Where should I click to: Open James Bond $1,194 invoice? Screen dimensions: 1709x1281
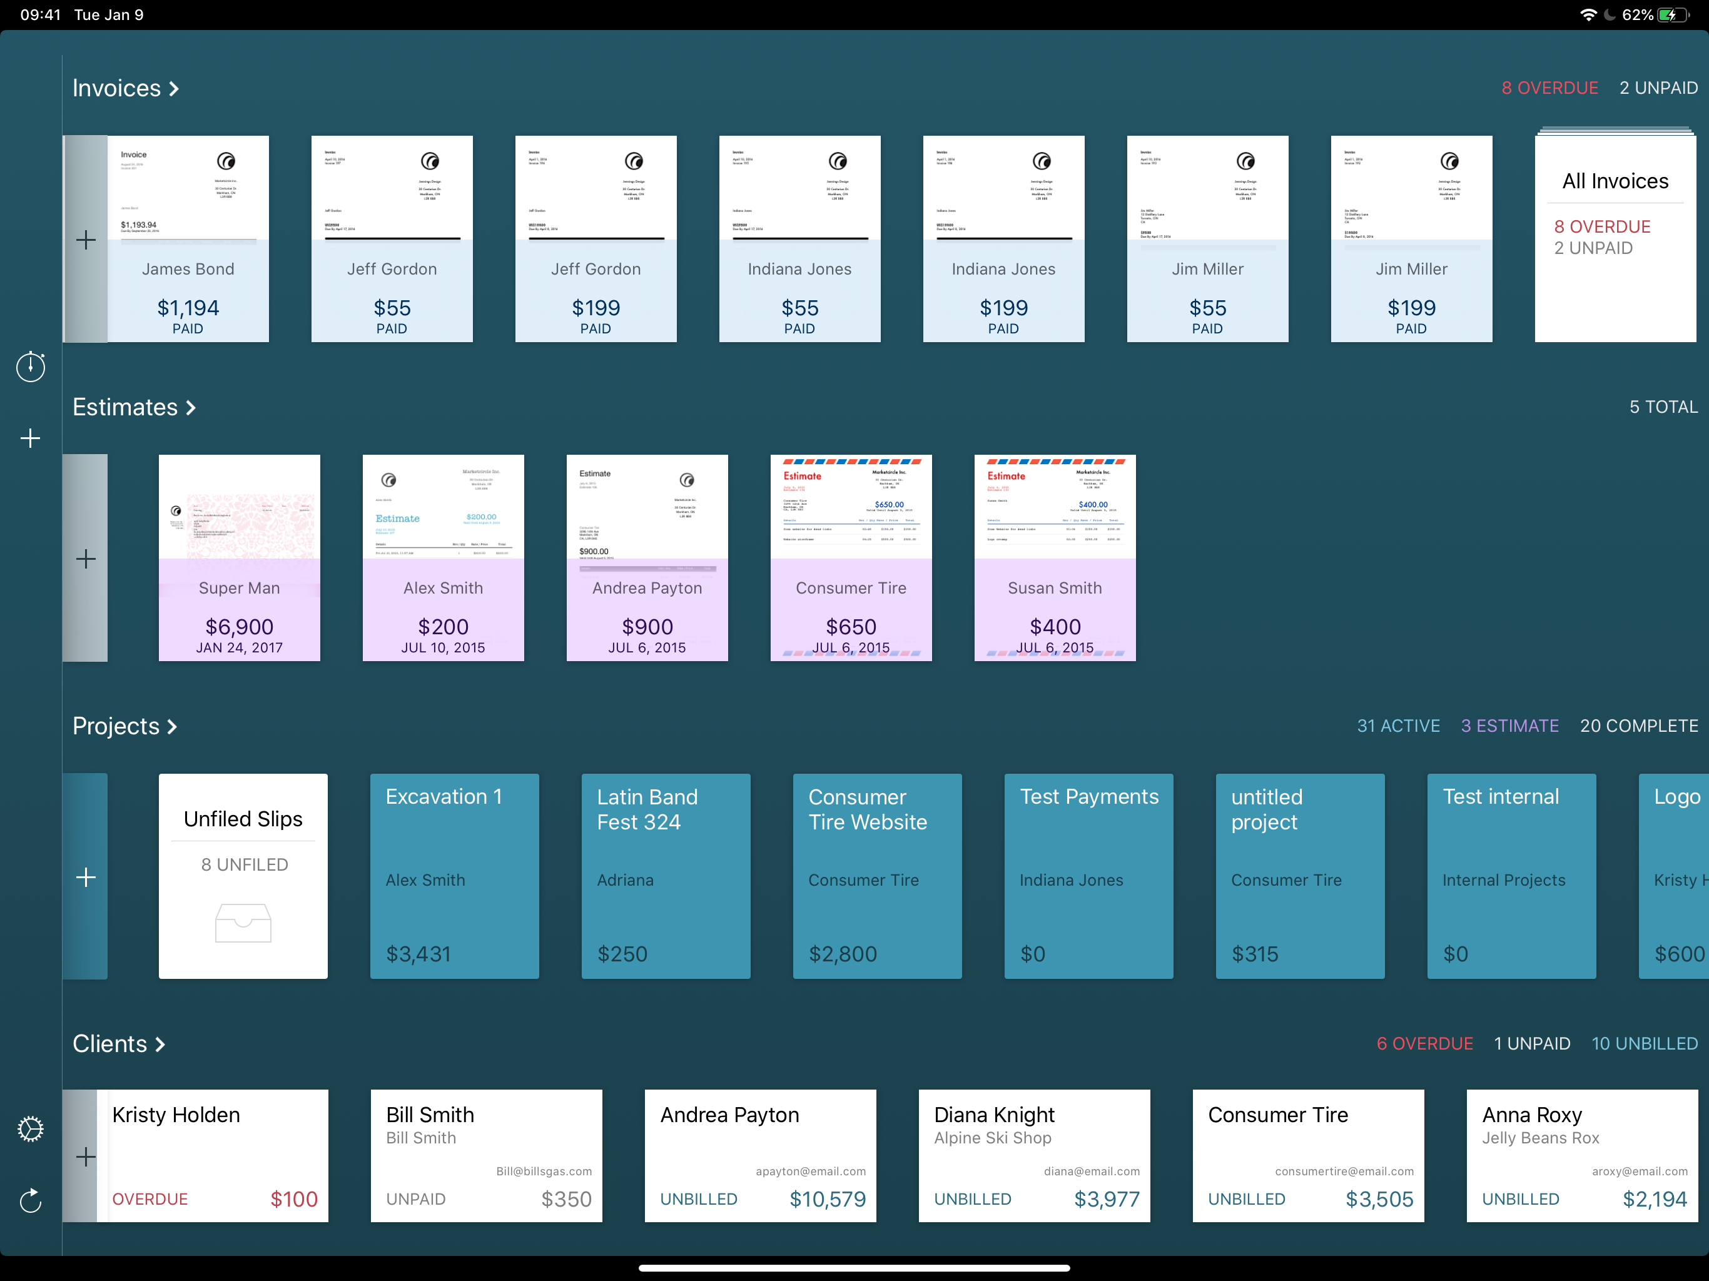coord(188,240)
